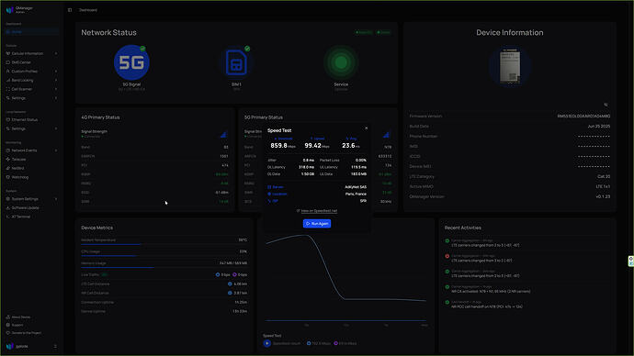
Task: Click the Tailscale icon in sidebar
Action: [7, 159]
